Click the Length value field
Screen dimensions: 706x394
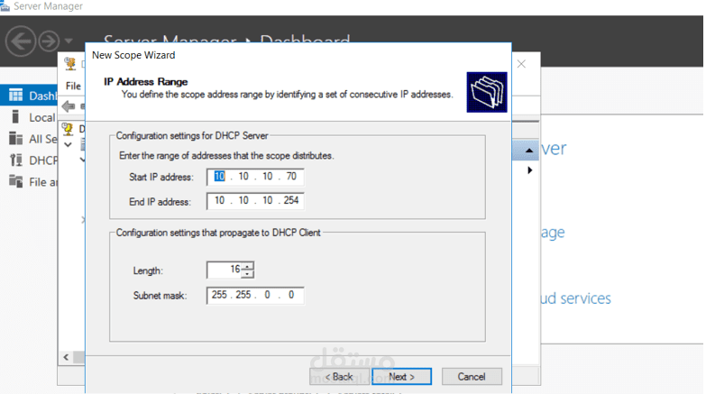(225, 270)
